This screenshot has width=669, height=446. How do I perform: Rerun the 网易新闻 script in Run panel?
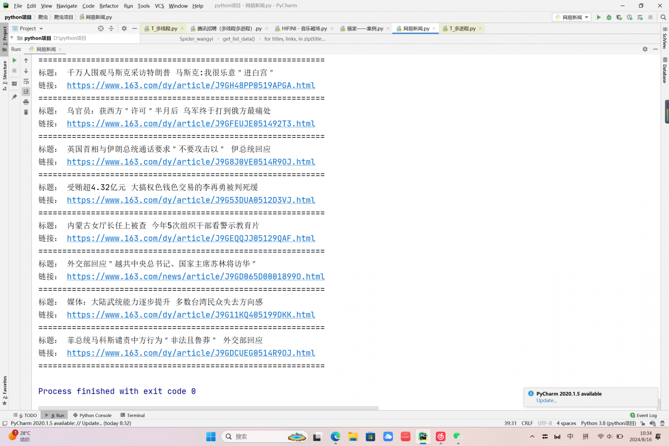tap(14, 60)
